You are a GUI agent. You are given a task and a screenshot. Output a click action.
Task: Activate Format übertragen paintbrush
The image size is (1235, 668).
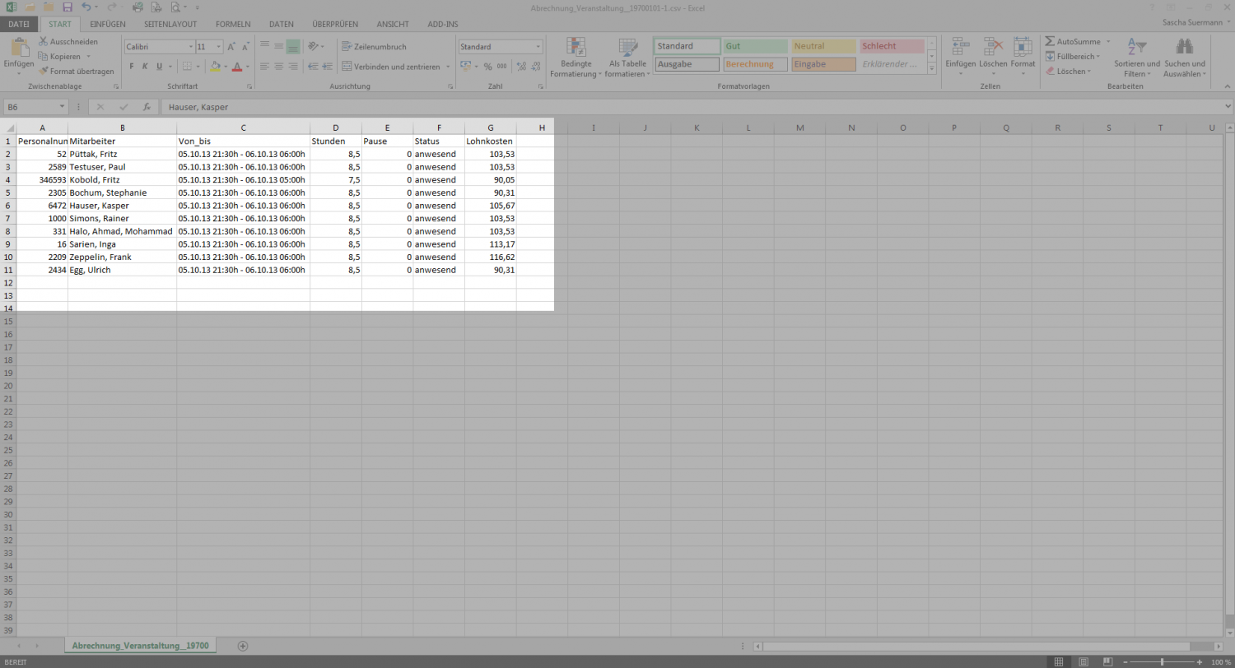click(x=77, y=71)
